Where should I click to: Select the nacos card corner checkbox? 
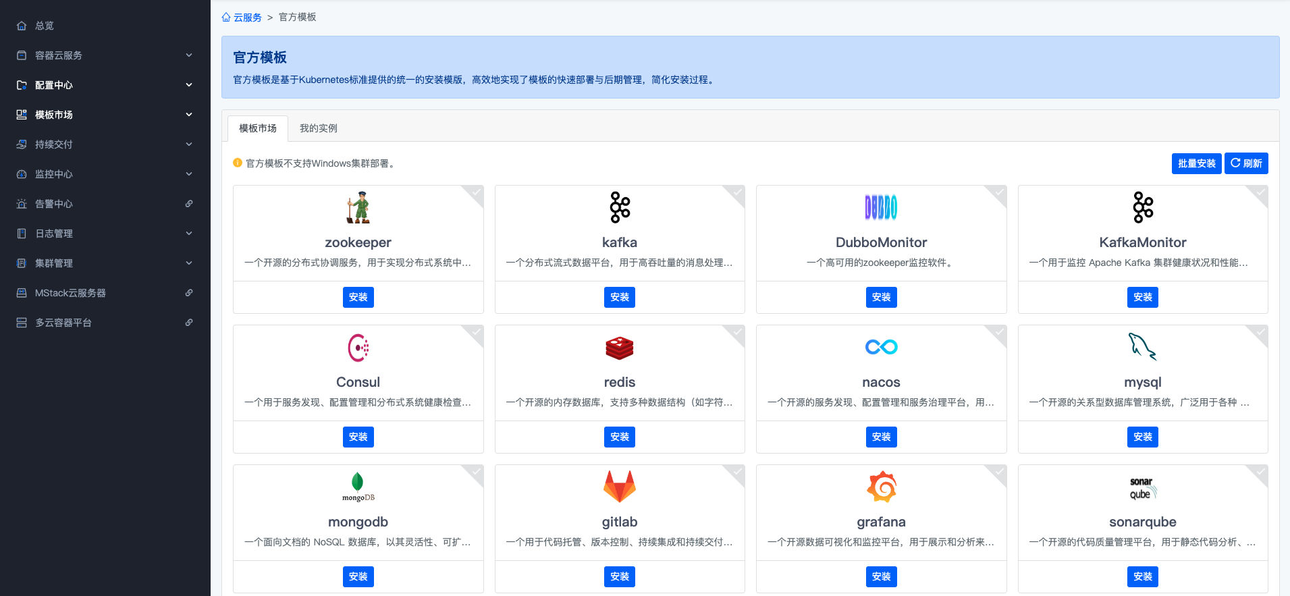pyautogui.click(x=998, y=333)
